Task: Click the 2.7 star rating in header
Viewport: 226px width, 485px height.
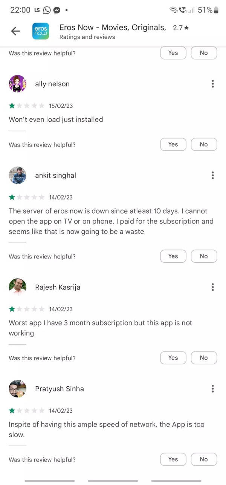Action: click(x=181, y=28)
